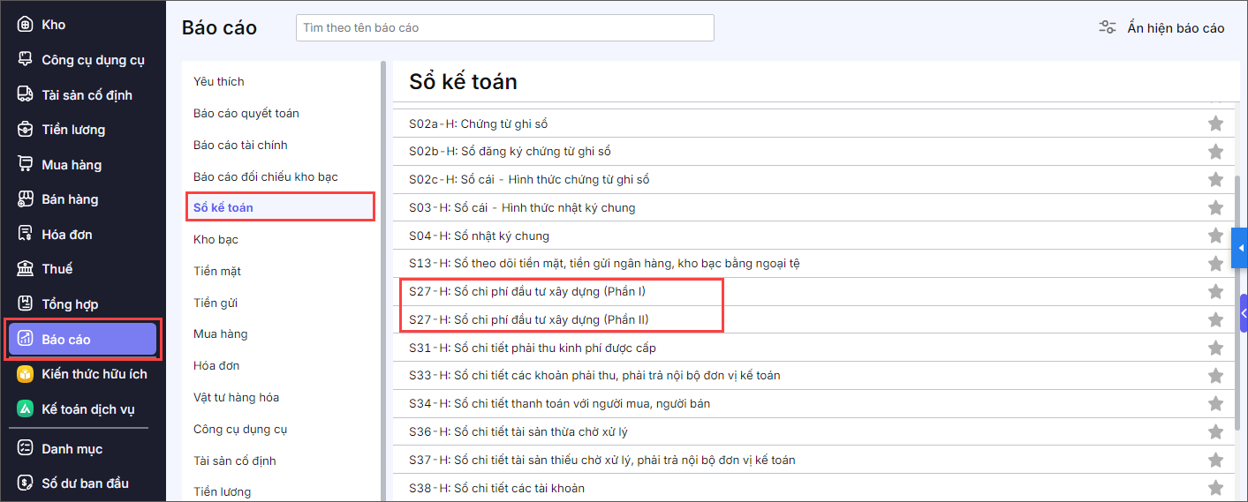Select the Mua hàng shopping cart icon

[x=25, y=165]
